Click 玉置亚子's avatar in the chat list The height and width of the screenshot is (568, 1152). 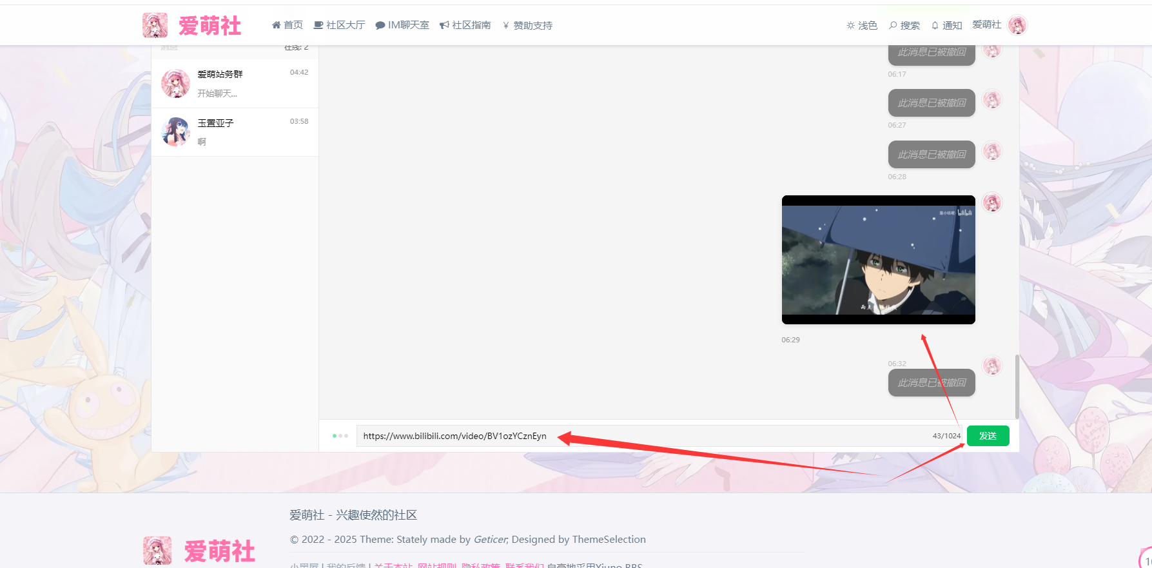pos(175,132)
